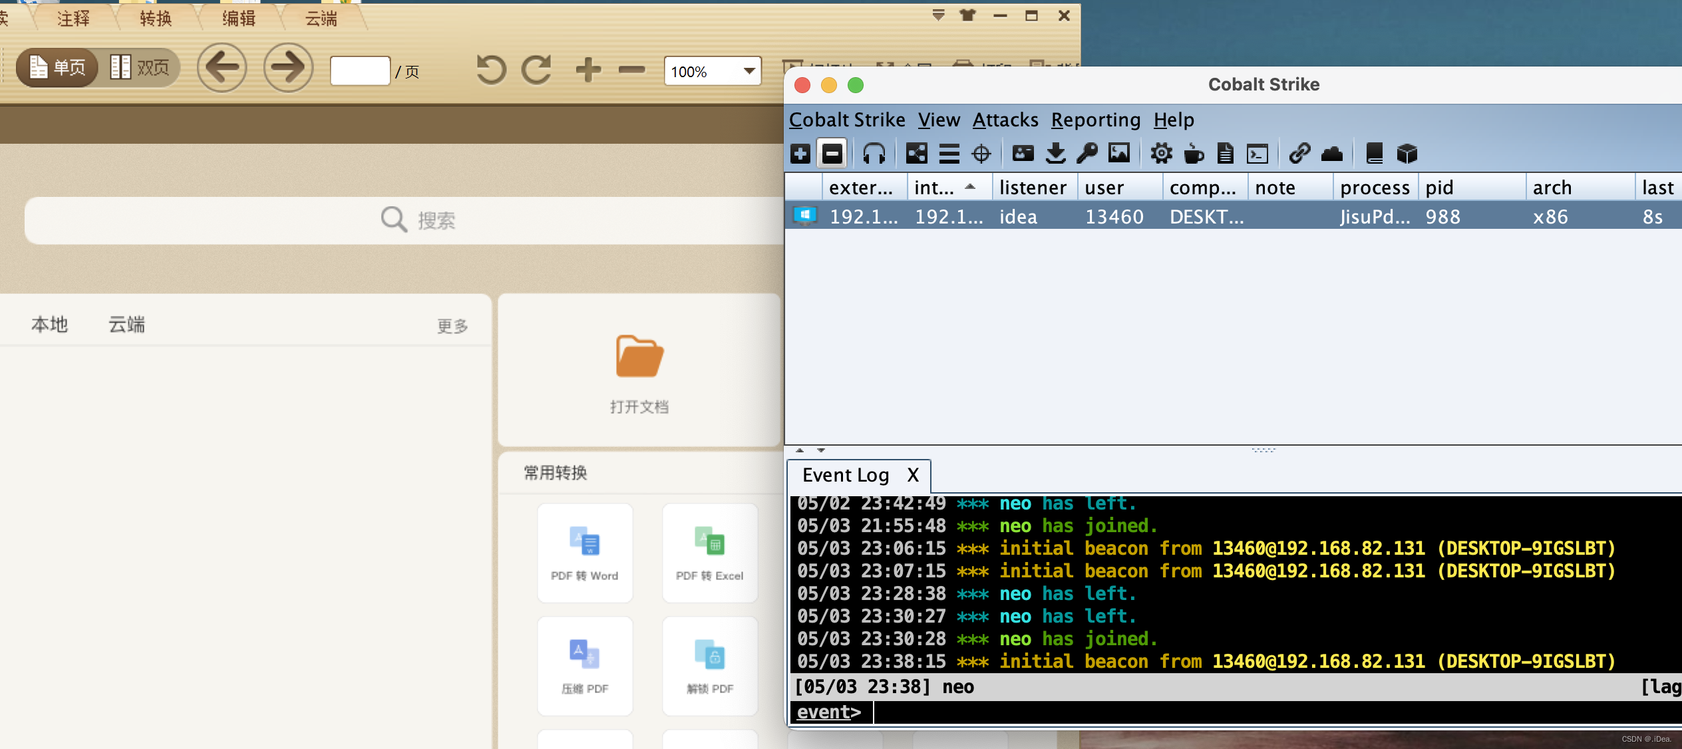This screenshot has height=749, width=1682.
Task: Select the Event Log tab
Action: (845, 475)
